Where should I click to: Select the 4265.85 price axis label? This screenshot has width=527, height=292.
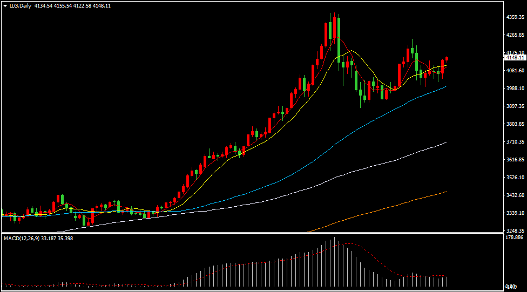point(515,35)
